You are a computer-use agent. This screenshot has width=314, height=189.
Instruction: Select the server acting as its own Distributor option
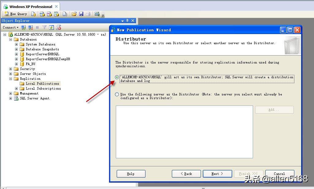click(117, 77)
